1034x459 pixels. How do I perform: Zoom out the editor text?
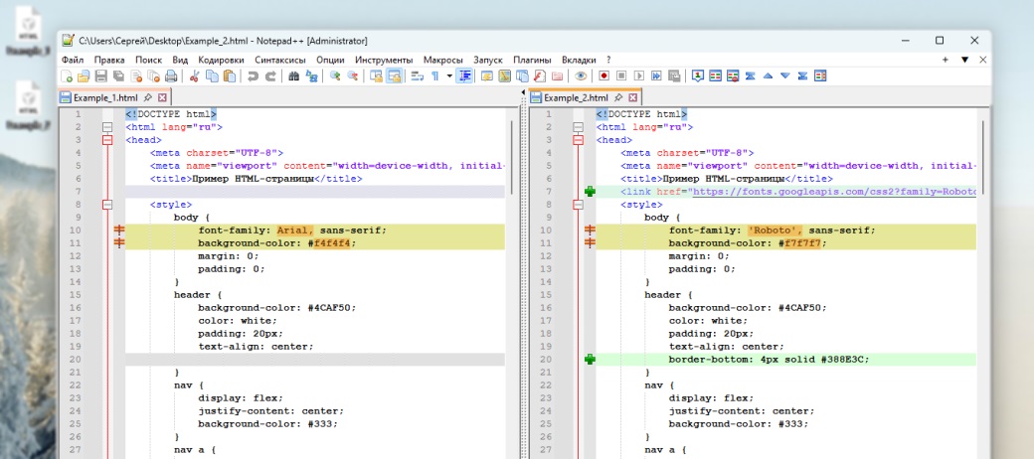pos(353,76)
